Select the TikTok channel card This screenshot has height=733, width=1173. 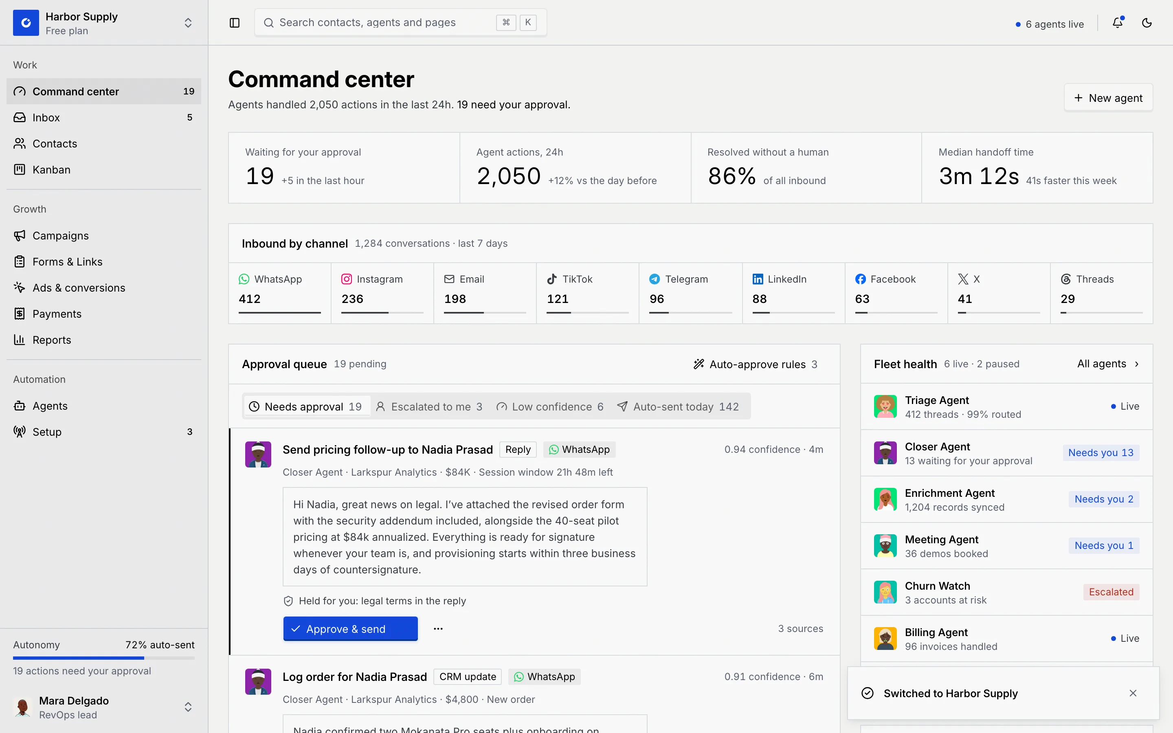tap(587, 293)
